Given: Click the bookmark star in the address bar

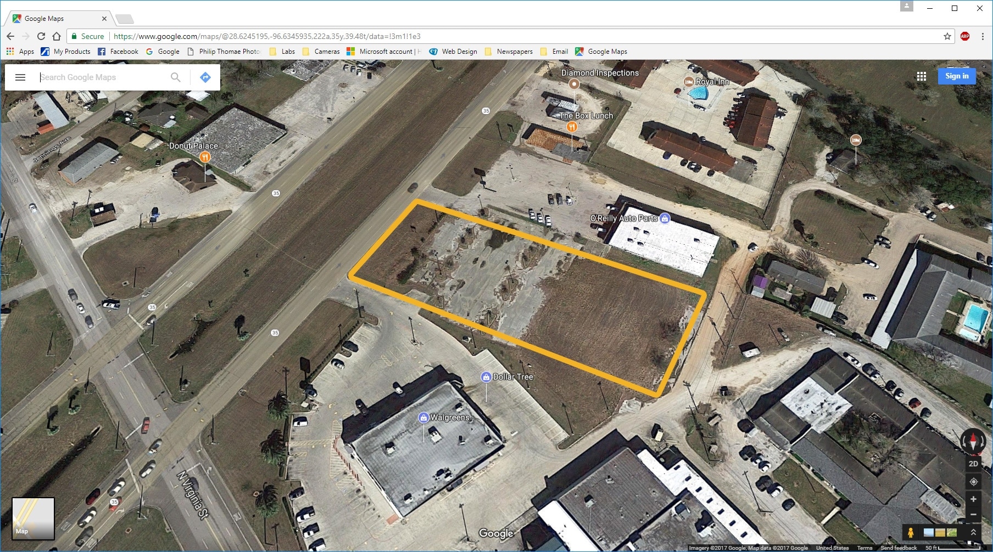Looking at the screenshot, I should point(947,36).
